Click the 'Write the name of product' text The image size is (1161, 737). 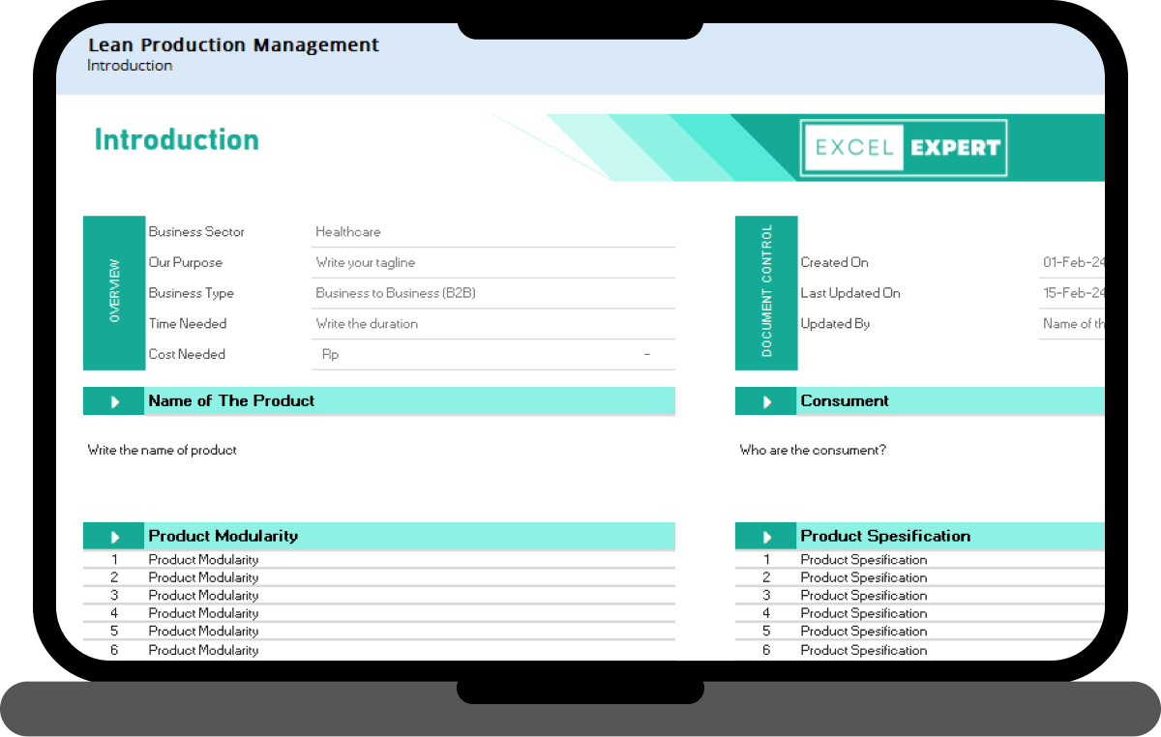[x=163, y=450]
